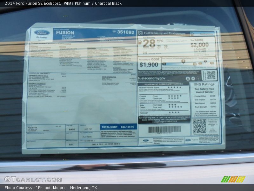Viewport: 254px width, 191px height.
Task: Click the Frontal Crash label
Action: point(143,97)
